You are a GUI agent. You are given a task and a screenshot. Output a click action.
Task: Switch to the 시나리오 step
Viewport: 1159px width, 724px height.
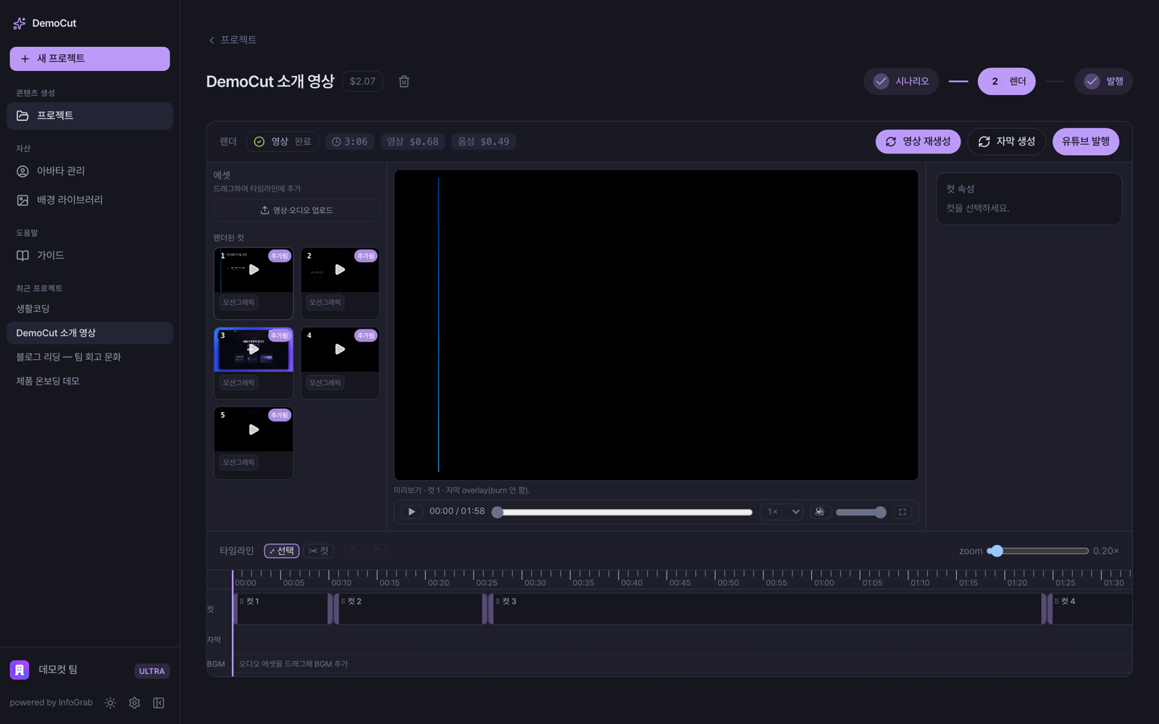coord(901,81)
